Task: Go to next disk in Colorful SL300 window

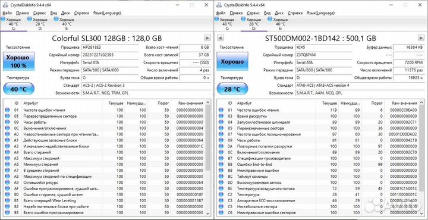Action: [x=207, y=38]
